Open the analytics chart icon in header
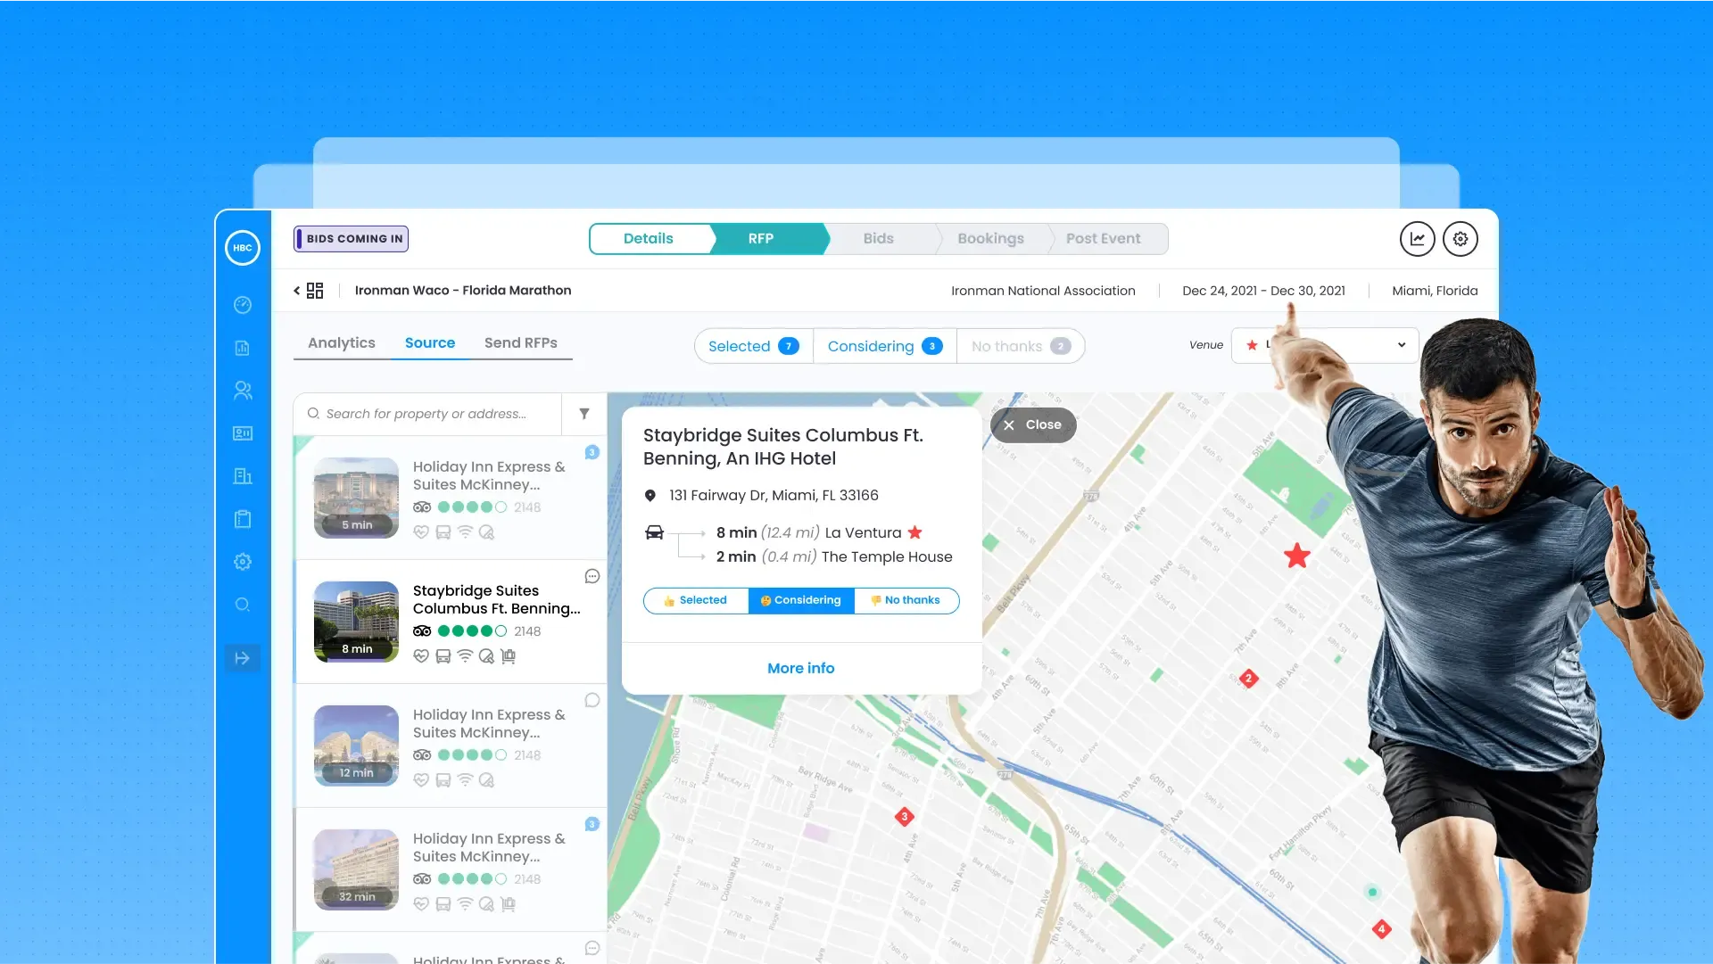1713x964 pixels. 1417,239
